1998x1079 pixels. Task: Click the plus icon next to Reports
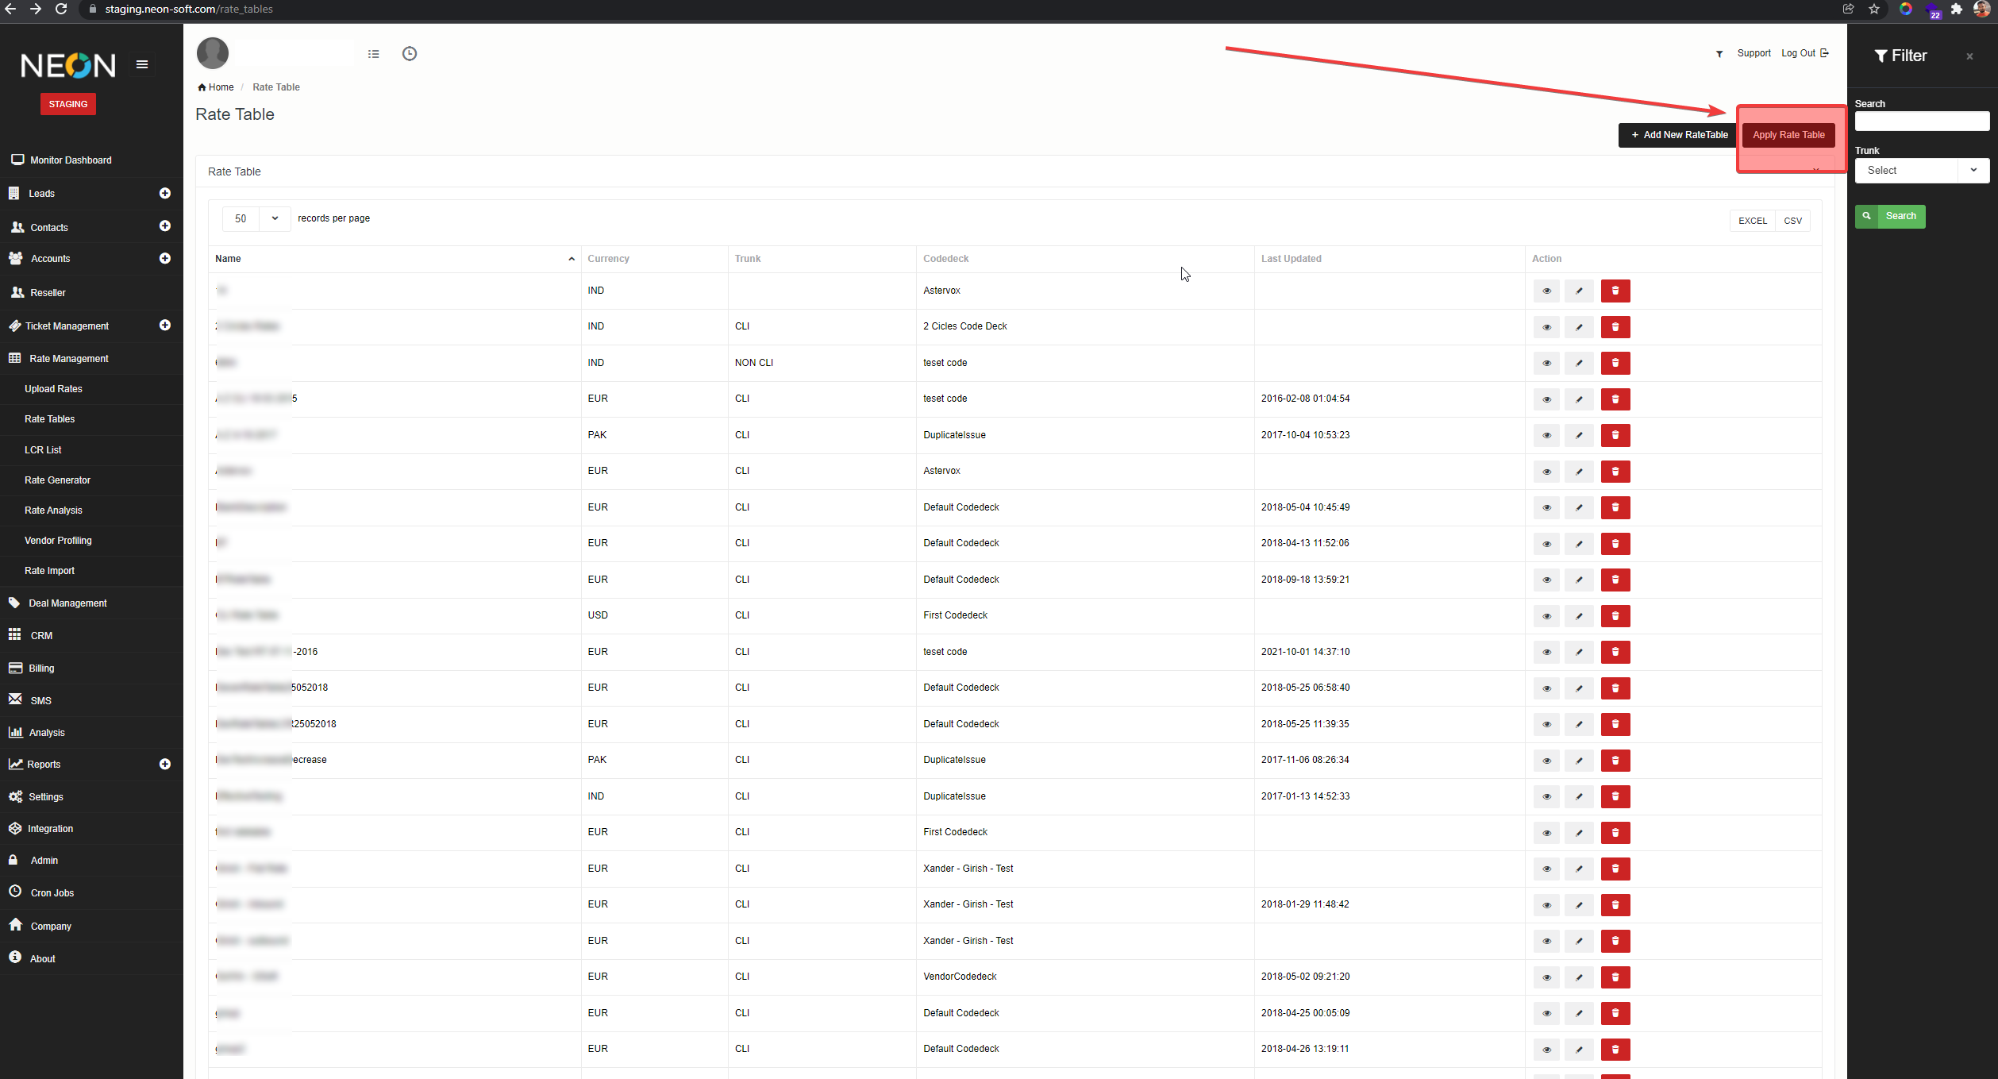[165, 765]
